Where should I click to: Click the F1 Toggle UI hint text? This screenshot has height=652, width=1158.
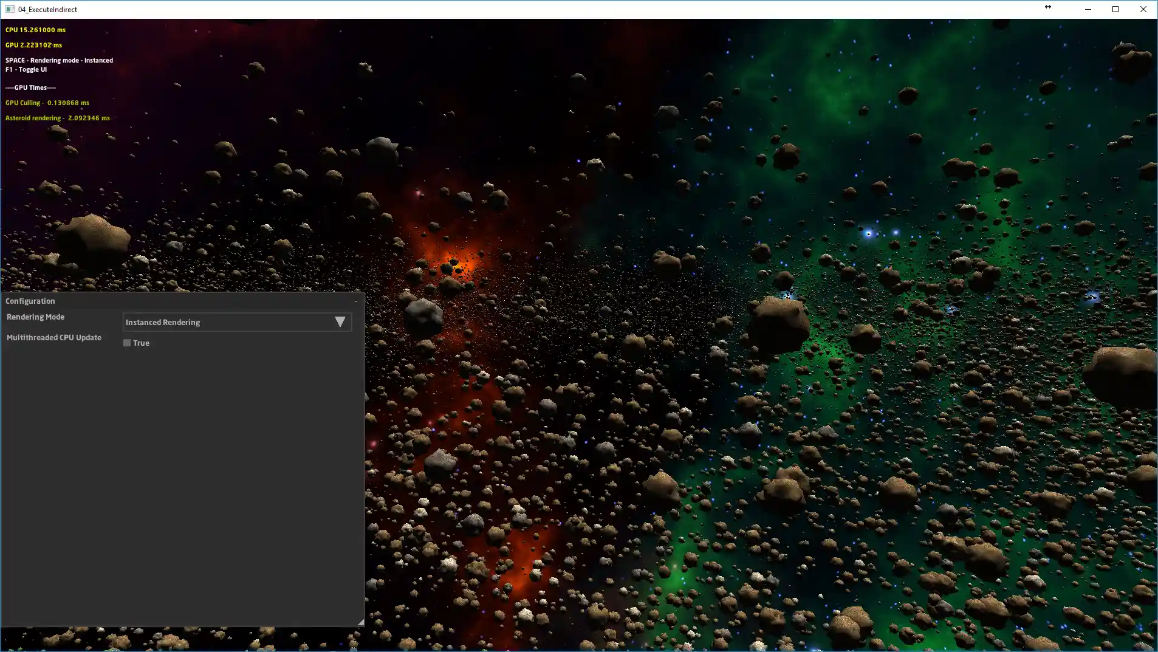click(26, 69)
